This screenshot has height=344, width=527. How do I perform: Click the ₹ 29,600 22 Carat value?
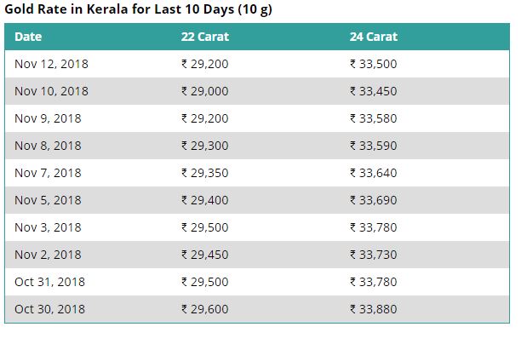click(x=205, y=309)
